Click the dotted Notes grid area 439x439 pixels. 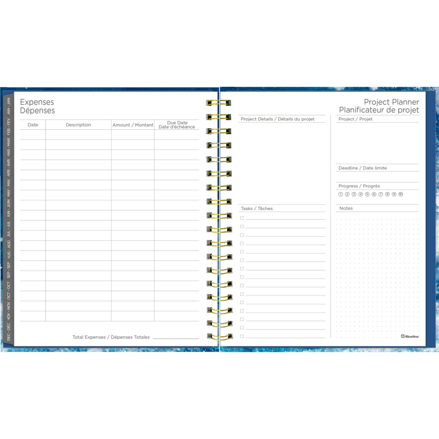[x=377, y=274]
